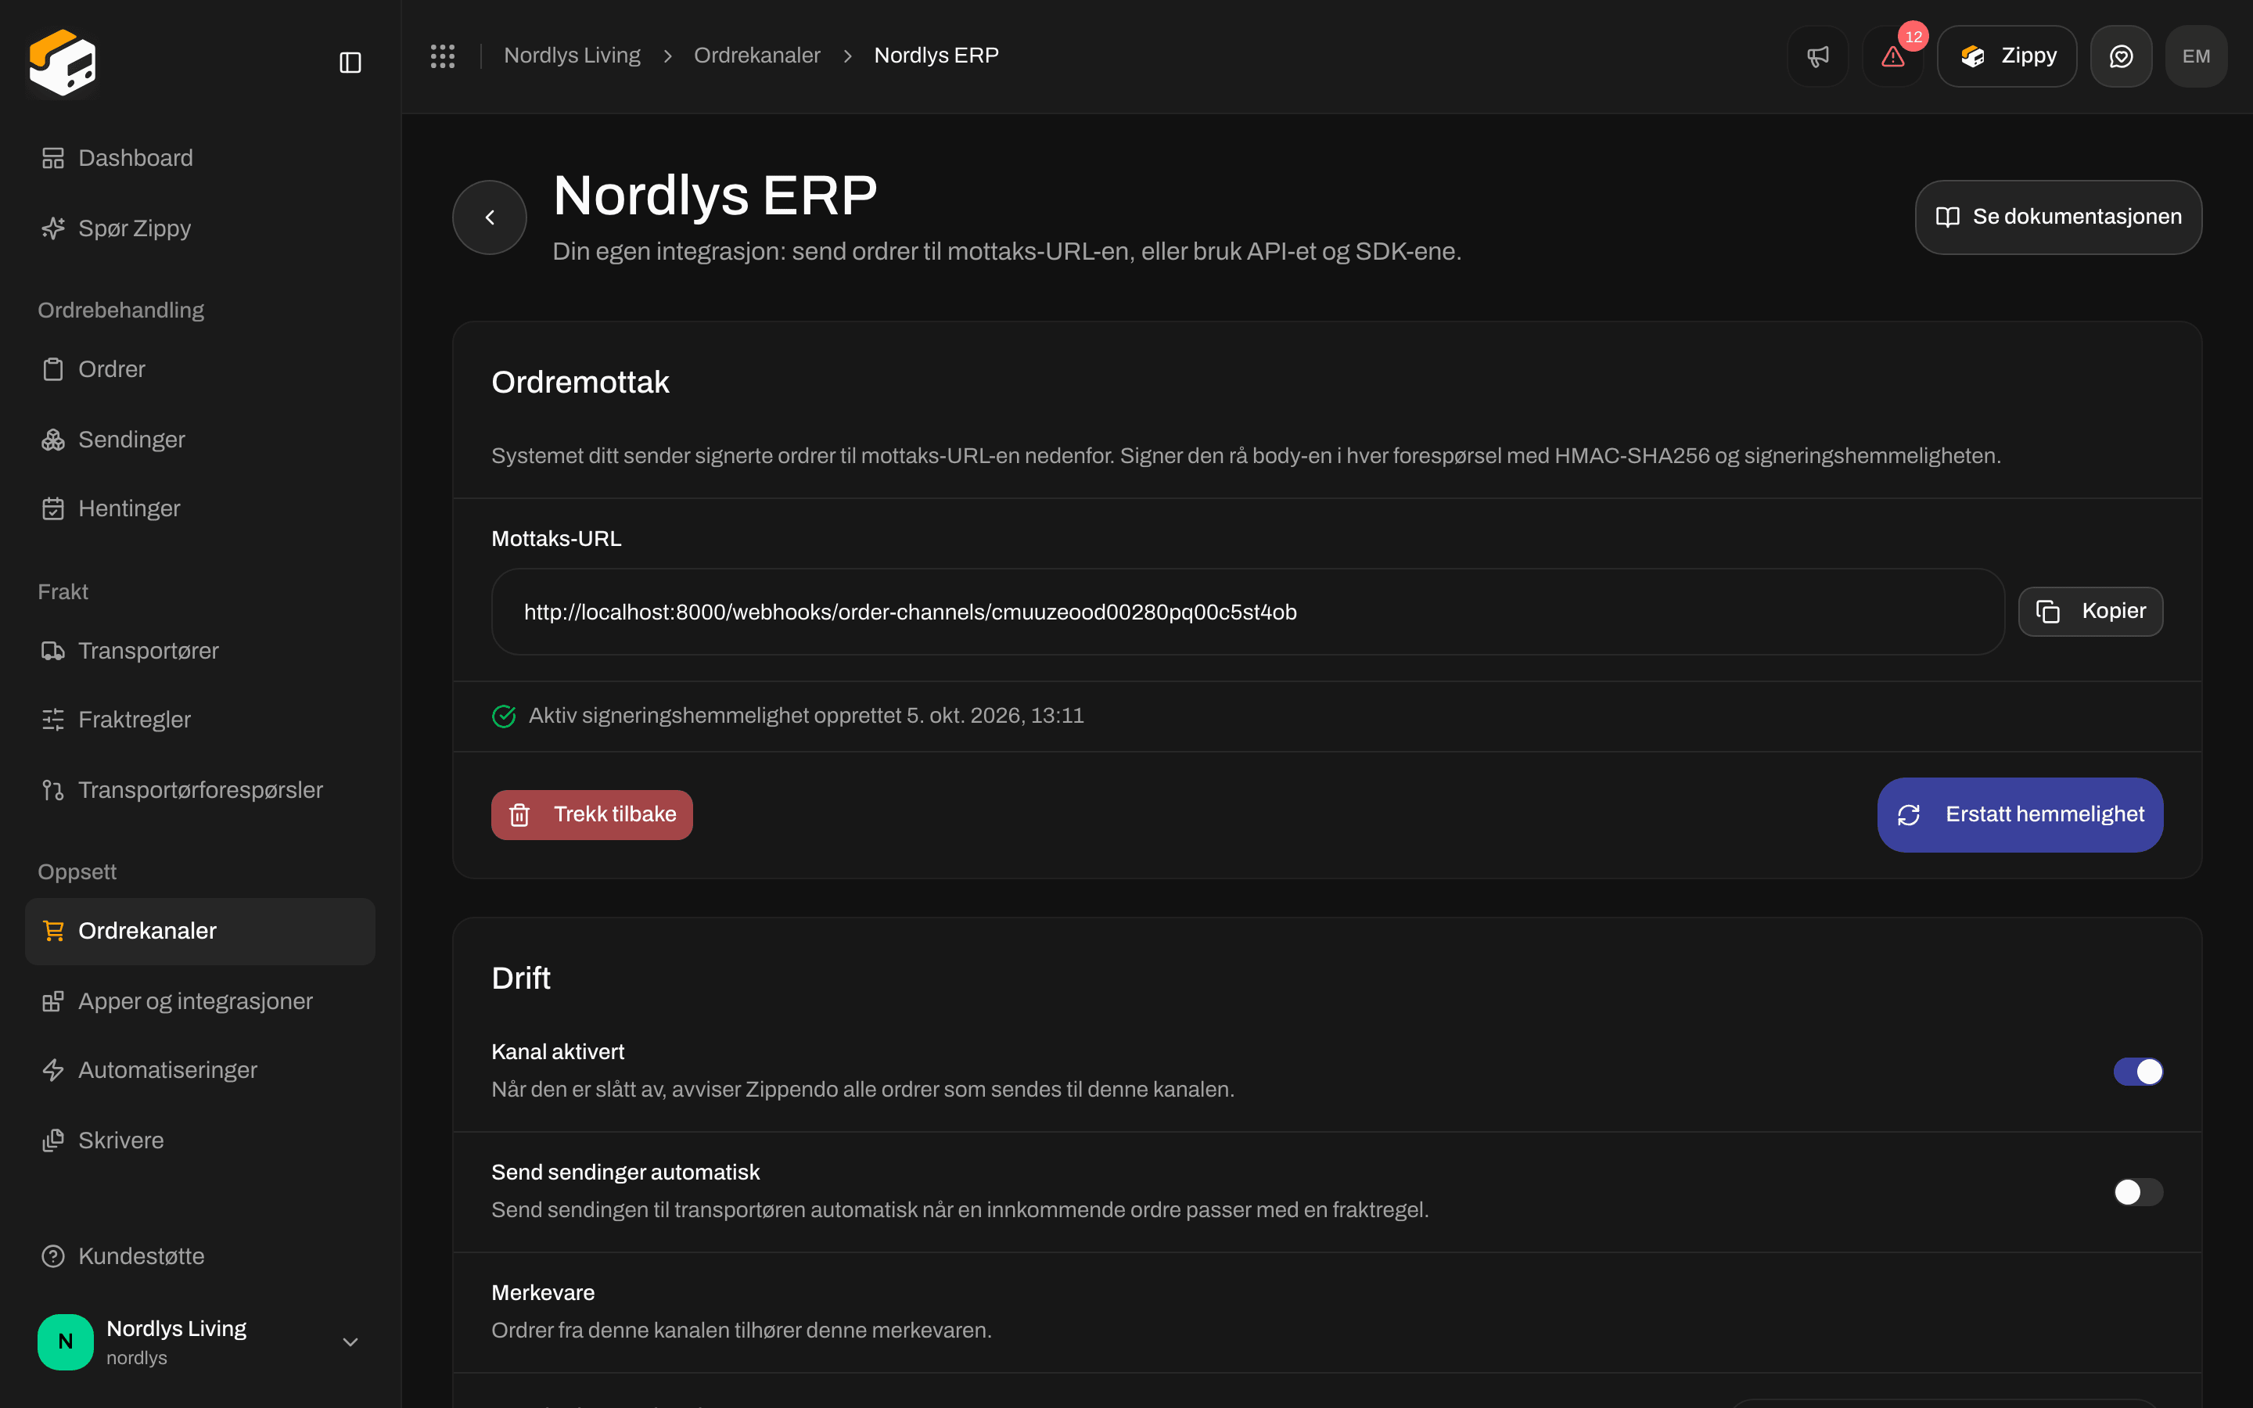
Task: Go to Sendinger
Action: coord(200,440)
